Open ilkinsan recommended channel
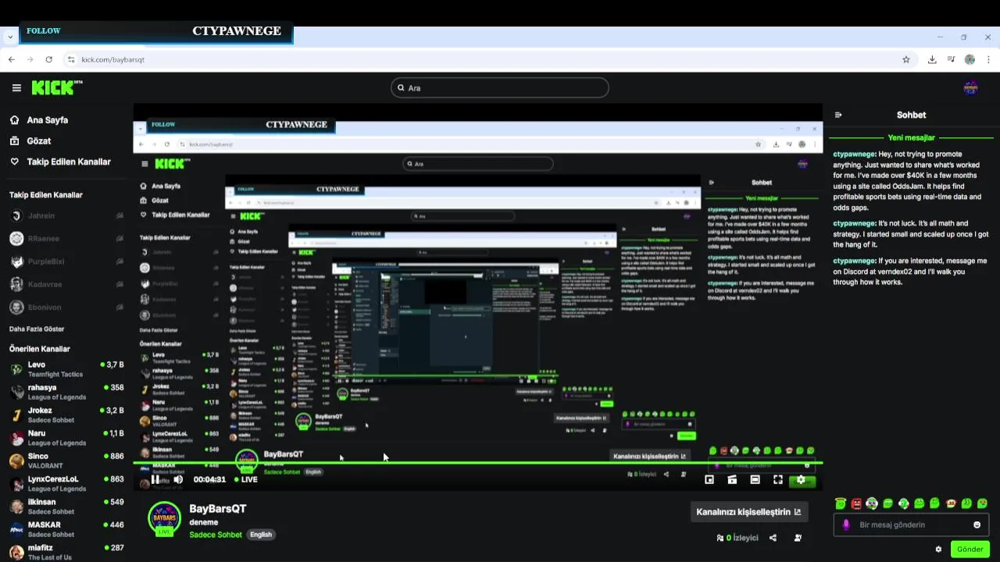 click(x=66, y=507)
